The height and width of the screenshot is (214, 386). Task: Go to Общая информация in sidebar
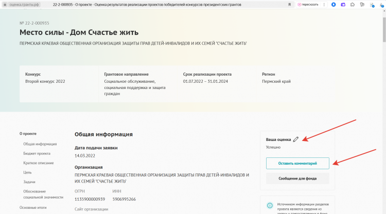point(40,144)
